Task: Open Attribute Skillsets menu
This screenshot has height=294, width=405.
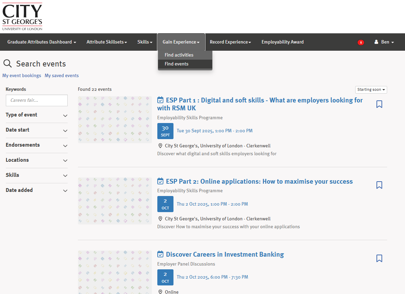Action: (x=107, y=42)
